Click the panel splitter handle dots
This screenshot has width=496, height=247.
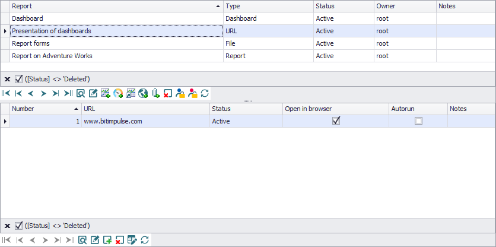(248, 101)
